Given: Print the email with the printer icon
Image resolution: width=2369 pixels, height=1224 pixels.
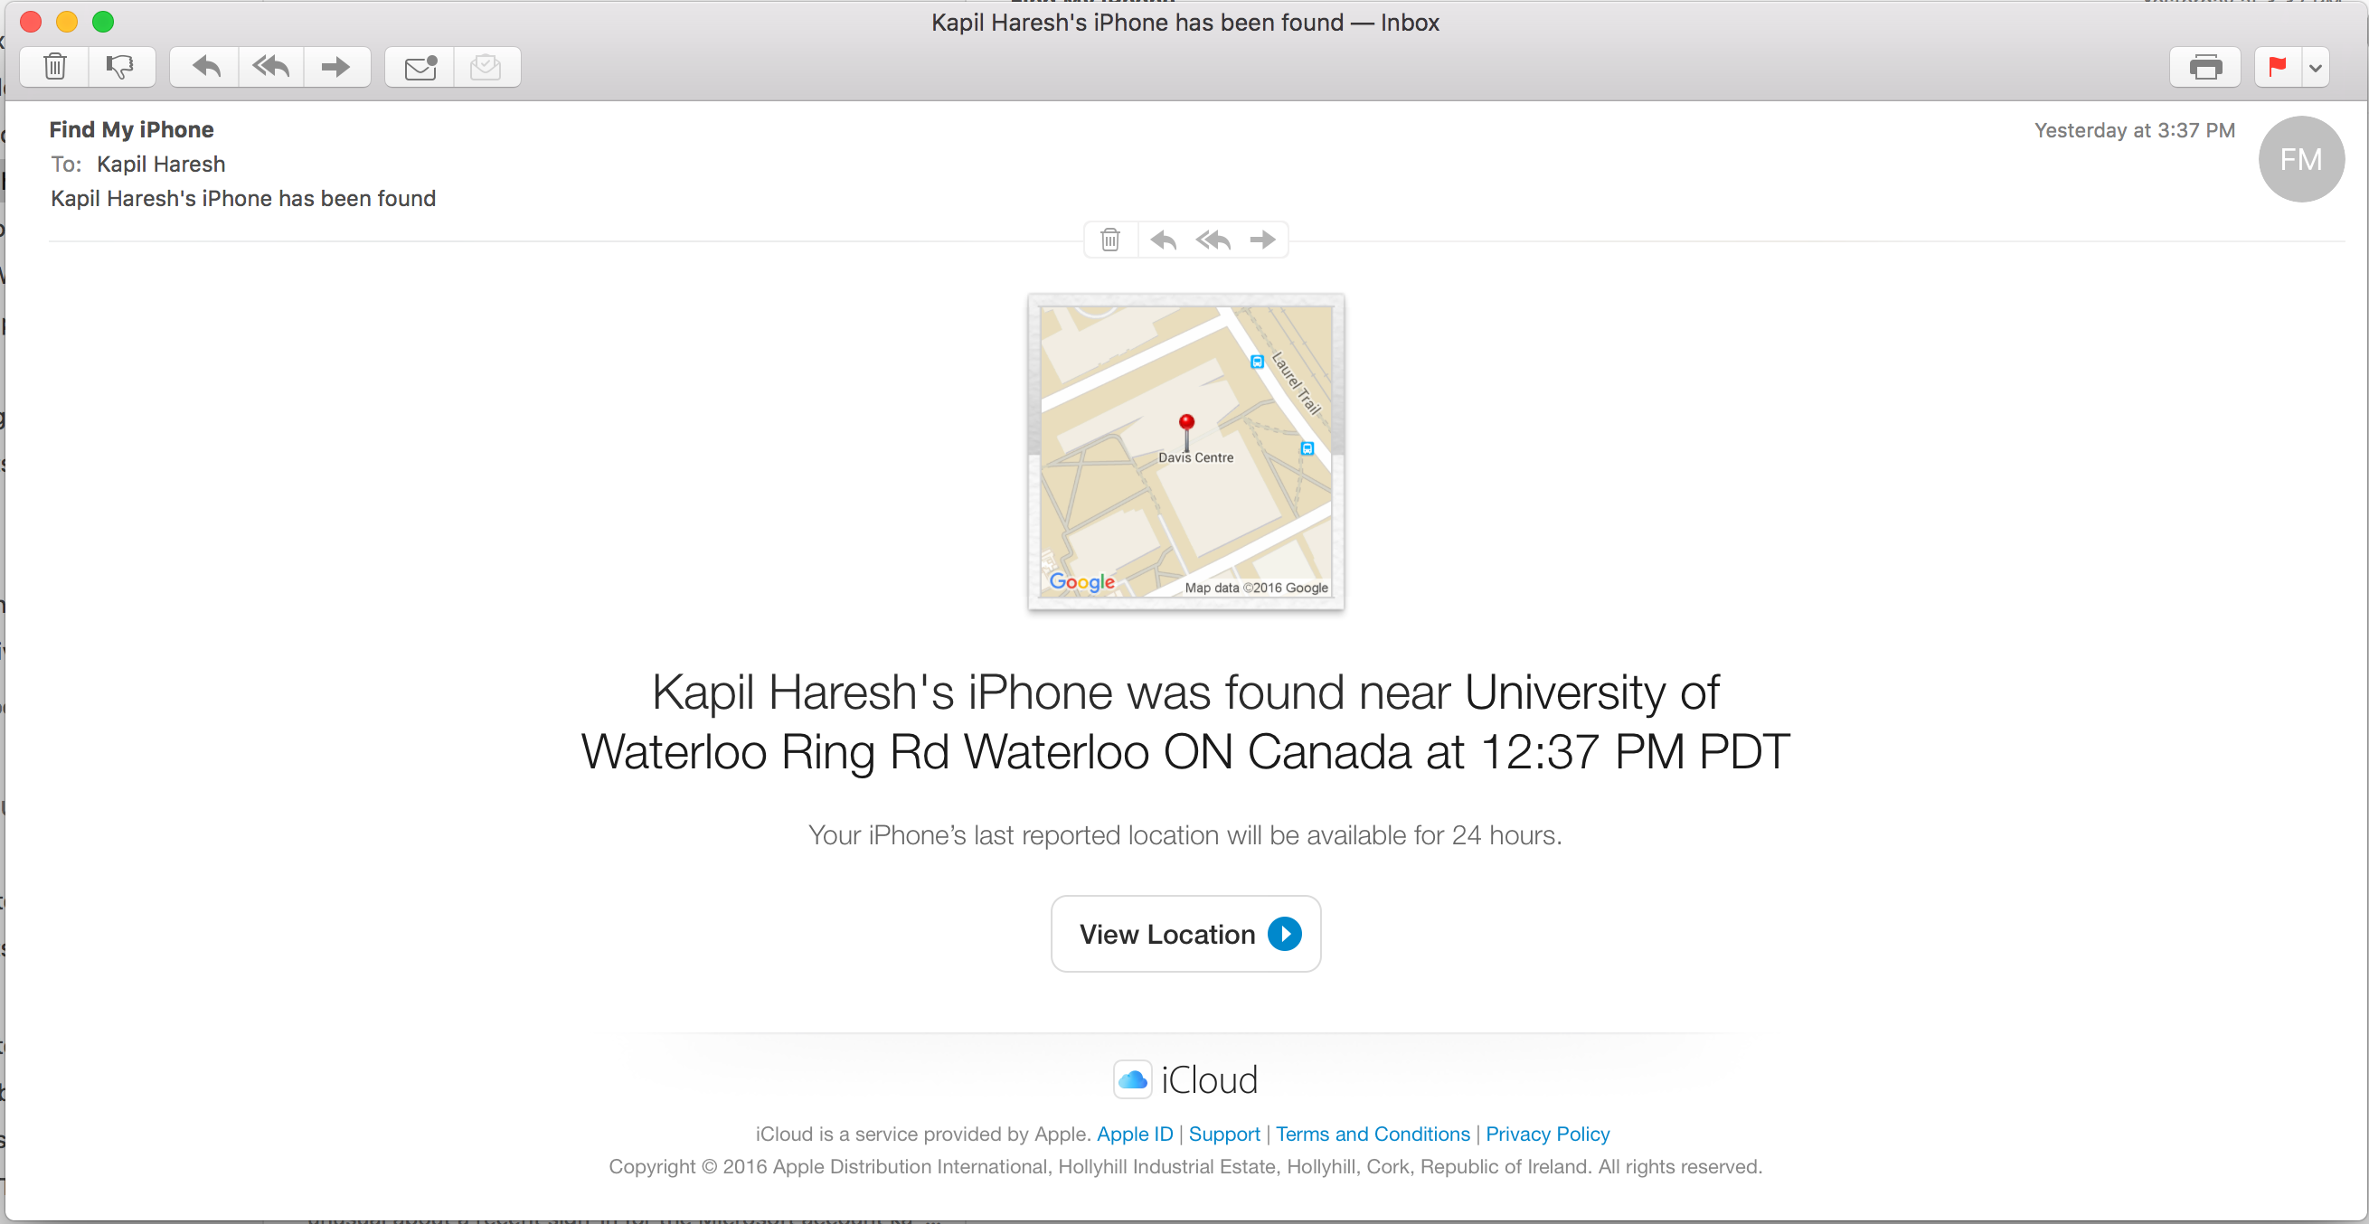Looking at the screenshot, I should pos(2204,67).
